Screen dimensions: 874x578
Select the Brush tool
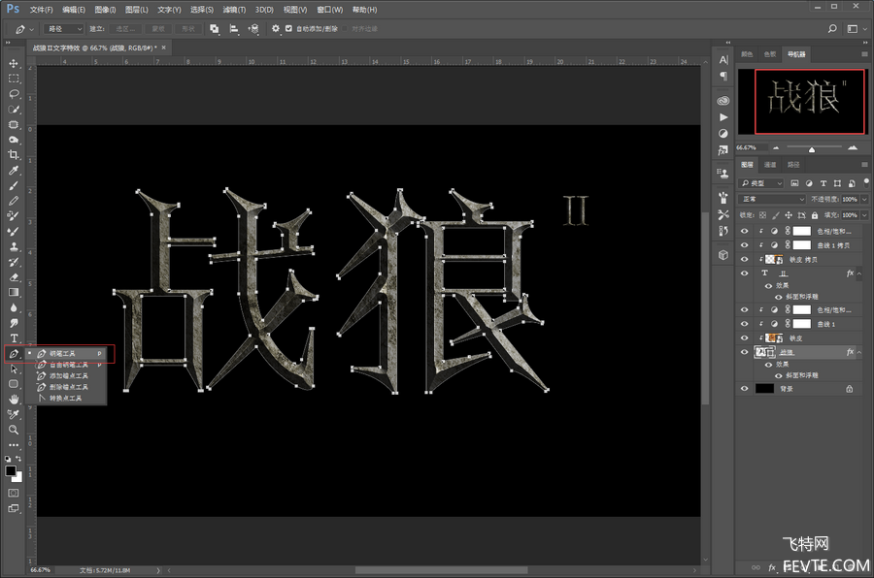tap(14, 185)
